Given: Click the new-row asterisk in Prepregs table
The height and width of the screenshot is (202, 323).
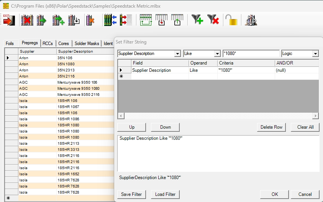Looking at the screenshot, I should coord(8,198).
